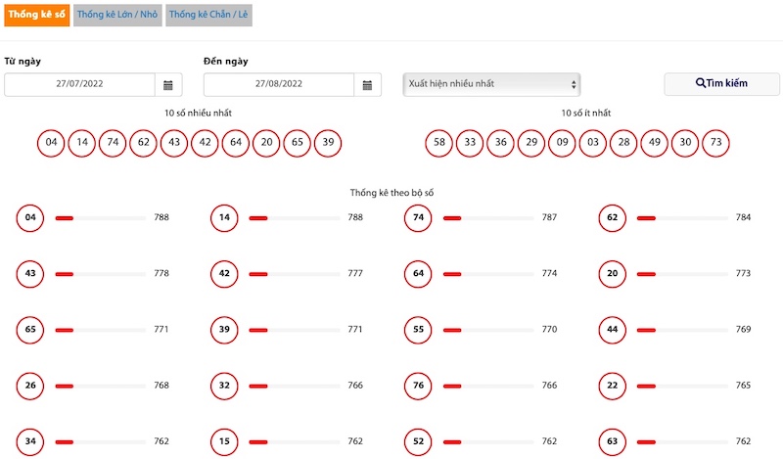Click the Từ ngày date field 27/07/2022

click(80, 84)
